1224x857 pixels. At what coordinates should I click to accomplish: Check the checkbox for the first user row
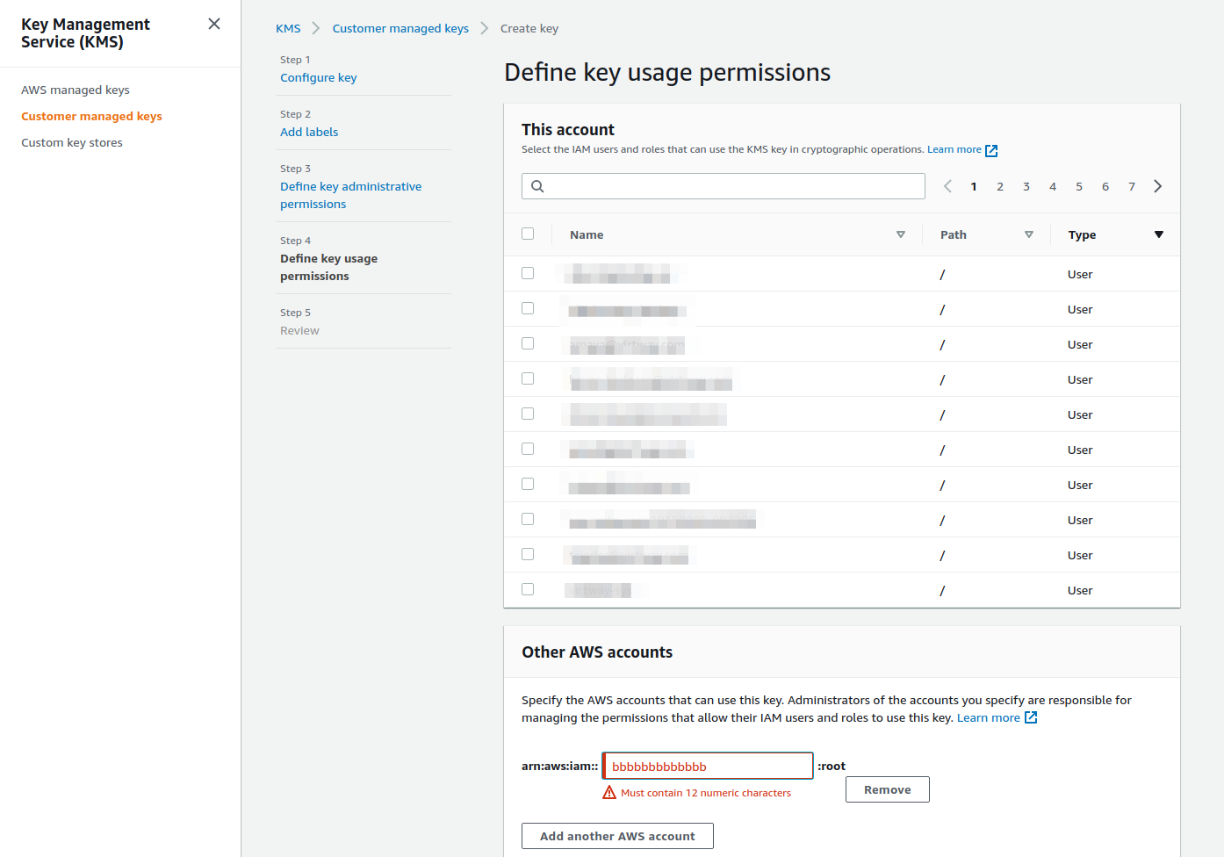(528, 272)
